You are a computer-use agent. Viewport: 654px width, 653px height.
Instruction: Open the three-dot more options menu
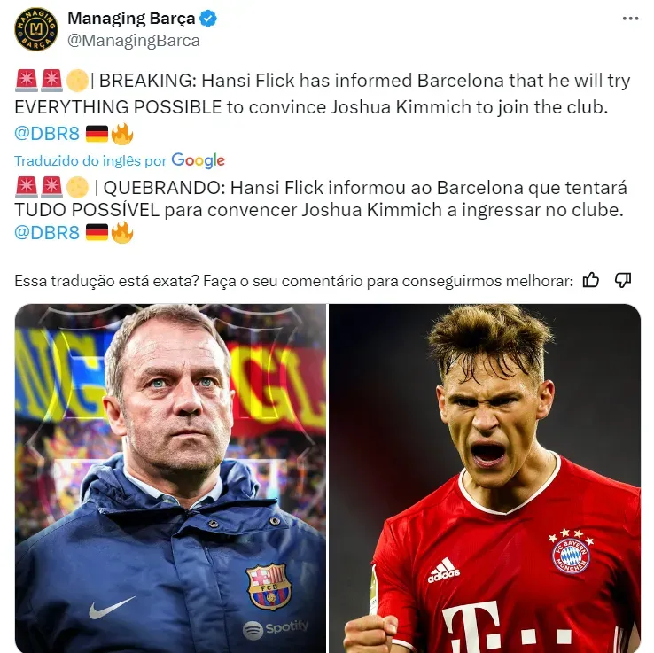click(x=630, y=19)
